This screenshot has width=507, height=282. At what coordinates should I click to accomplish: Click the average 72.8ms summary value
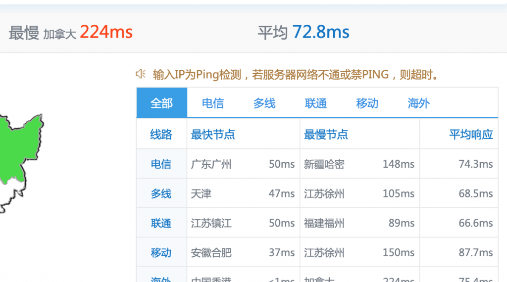pos(321,32)
